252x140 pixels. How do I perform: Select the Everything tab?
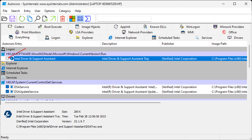[19, 37]
